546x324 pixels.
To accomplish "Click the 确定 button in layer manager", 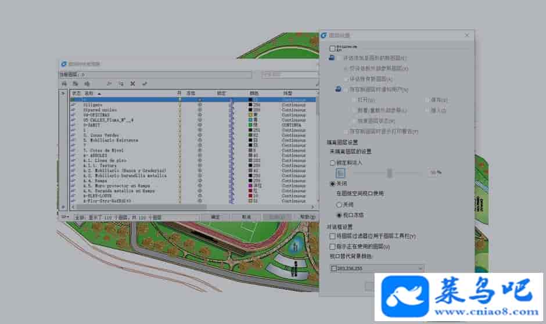I will pos(215,217).
